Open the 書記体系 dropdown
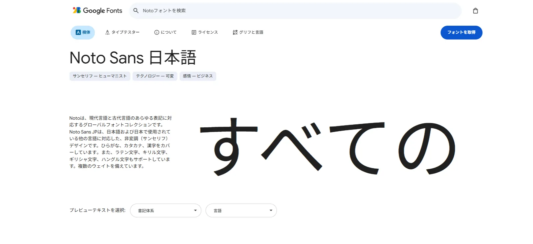The width and height of the screenshot is (533, 244). point(166,210)
